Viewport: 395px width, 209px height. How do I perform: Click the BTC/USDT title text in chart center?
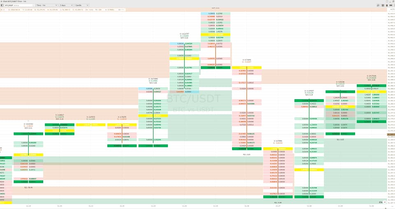[x=193, y=98]
